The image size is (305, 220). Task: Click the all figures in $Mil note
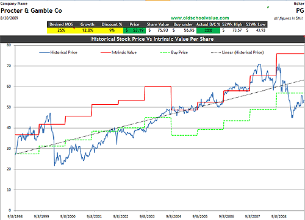[x=288, y=18]
